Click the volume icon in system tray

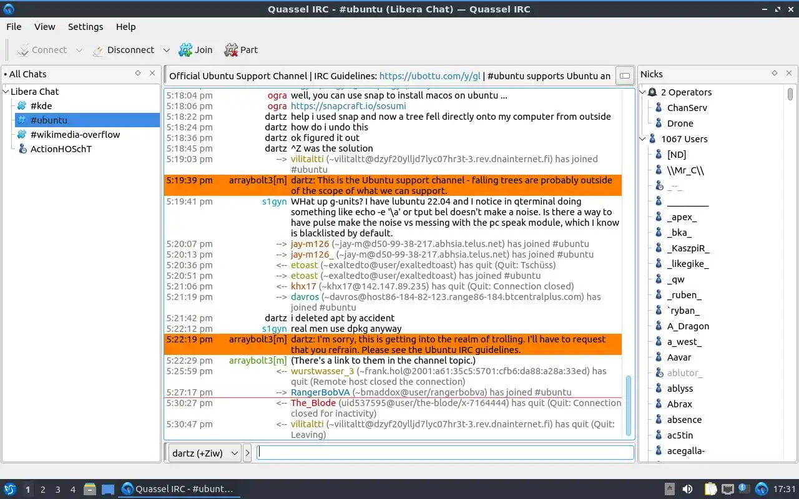687,490
